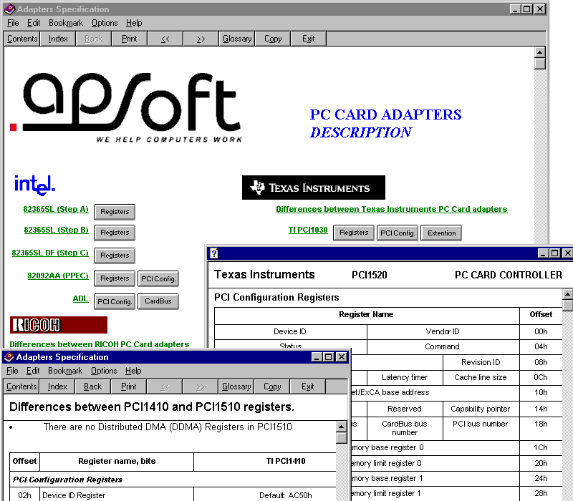Open Glossary in front Differences window toolbar
Viewport: 573px width, 501px height.
click(x=236, y=386)
